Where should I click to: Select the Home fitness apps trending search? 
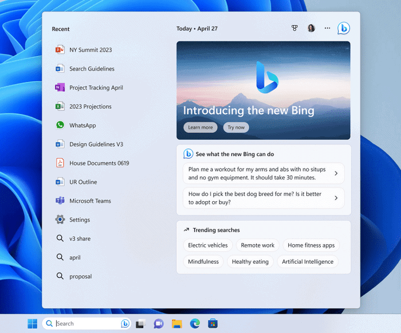coord(311,245)
